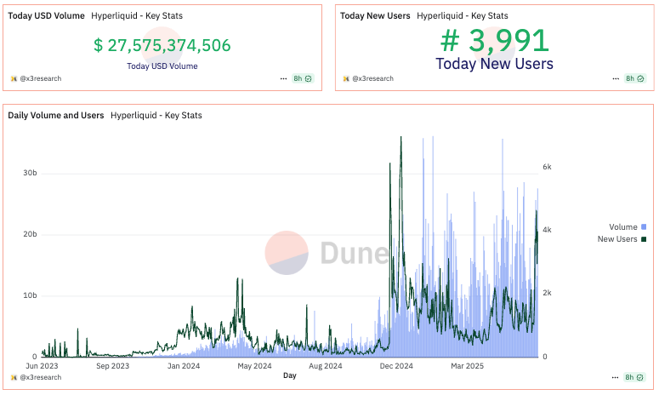Open the Today New Users title link
Viewport: 659px width, 395px height.
375,16
